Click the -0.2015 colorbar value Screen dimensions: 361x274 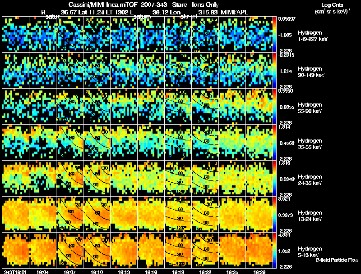click(x=286, y=55)
